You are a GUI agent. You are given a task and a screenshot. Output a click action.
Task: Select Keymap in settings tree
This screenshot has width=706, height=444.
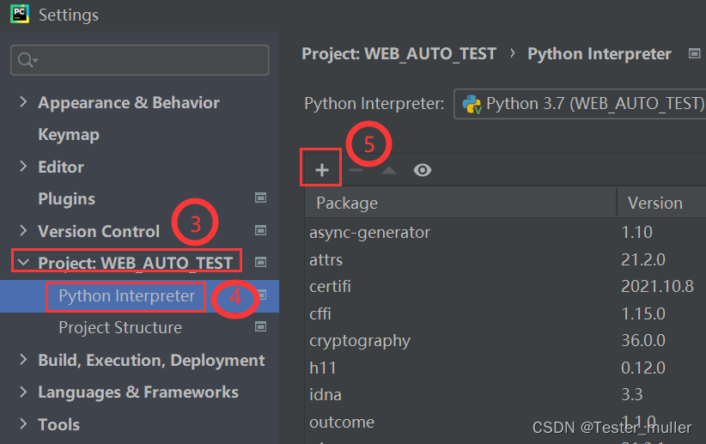(69, 135)
